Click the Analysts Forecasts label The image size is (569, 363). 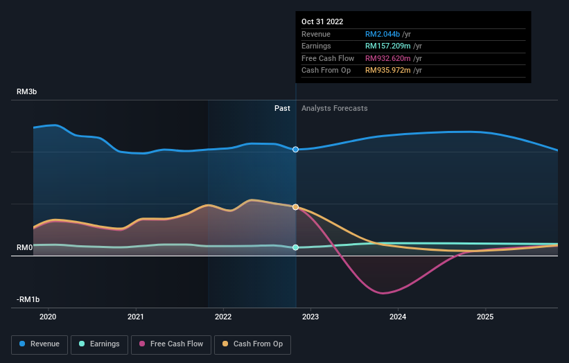(x=335, y=108)
